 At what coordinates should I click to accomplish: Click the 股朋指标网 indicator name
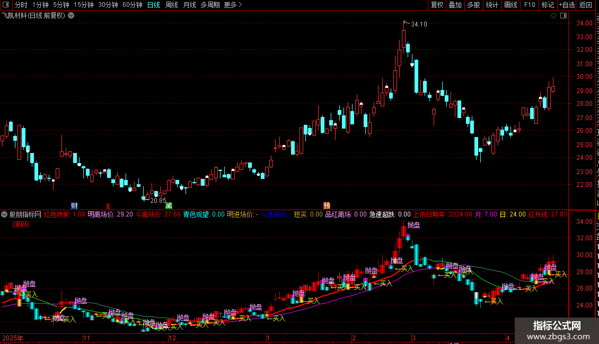point(25,214)
